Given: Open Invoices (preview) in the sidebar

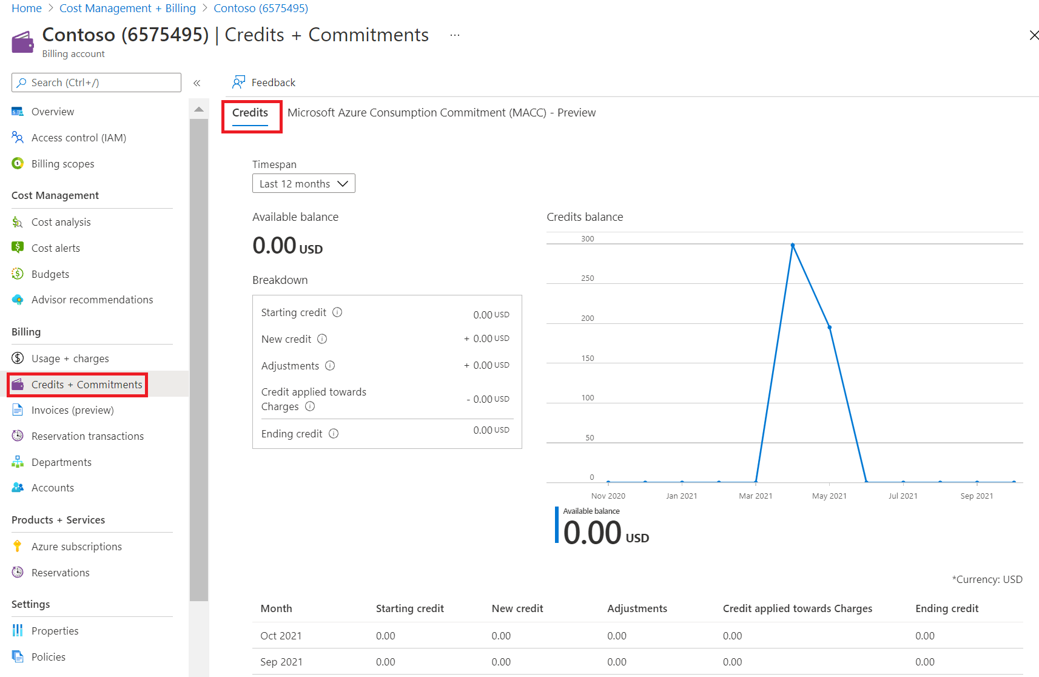Looking at the screenshot, I should [x=72, y=411].
